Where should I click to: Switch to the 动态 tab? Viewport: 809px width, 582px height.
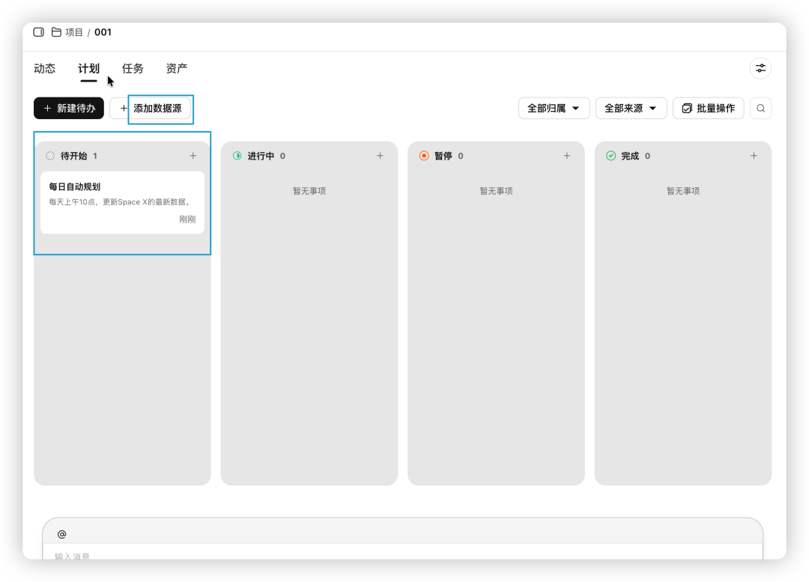tap(44, 68)
